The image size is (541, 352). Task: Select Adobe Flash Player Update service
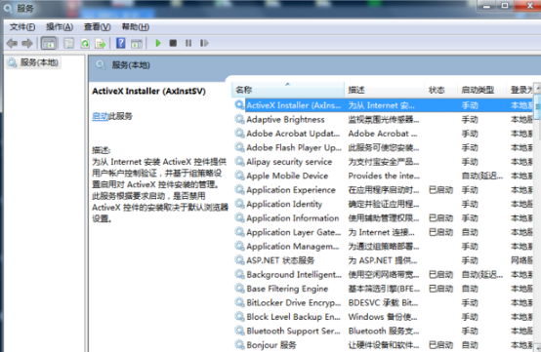pos(384,148)
